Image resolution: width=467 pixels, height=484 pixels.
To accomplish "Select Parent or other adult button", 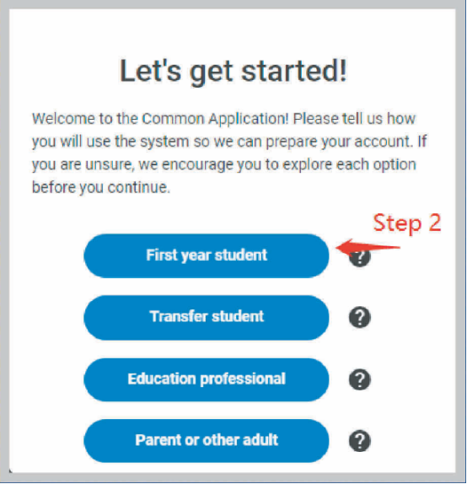I will click(207, 441).
